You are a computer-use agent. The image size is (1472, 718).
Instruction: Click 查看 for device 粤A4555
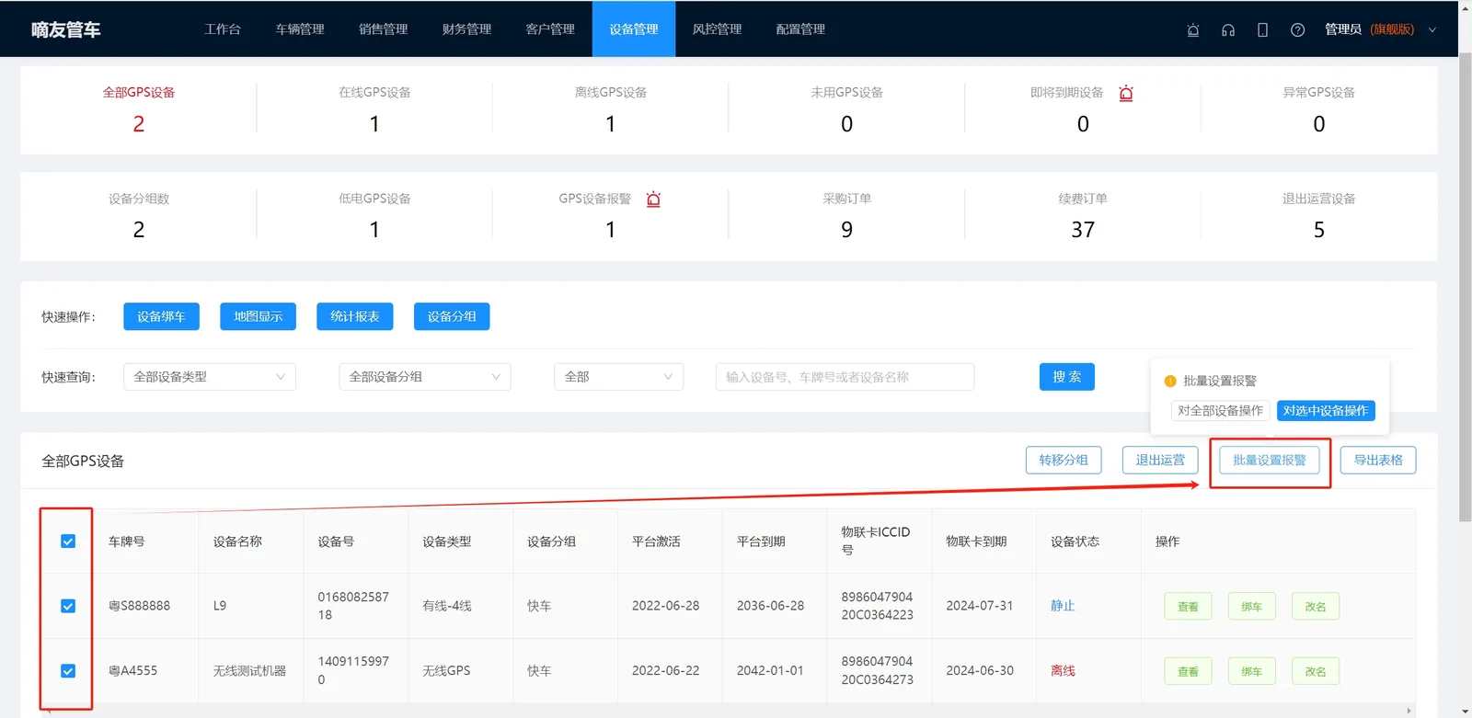point(1189,671)
